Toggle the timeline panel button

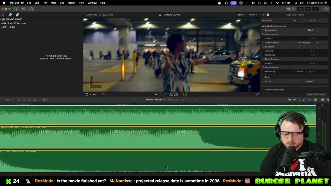coord(308,9)
